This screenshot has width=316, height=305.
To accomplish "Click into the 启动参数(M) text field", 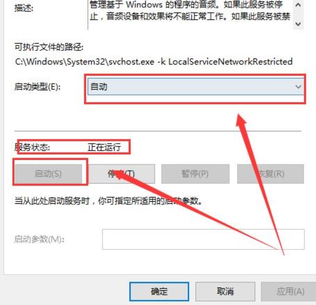I will coord(203,239).
